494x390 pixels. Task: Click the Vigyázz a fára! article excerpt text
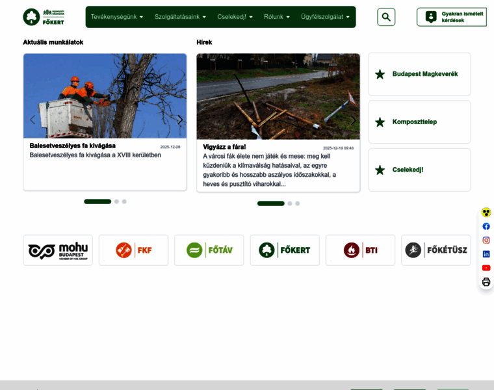(269, 170)
